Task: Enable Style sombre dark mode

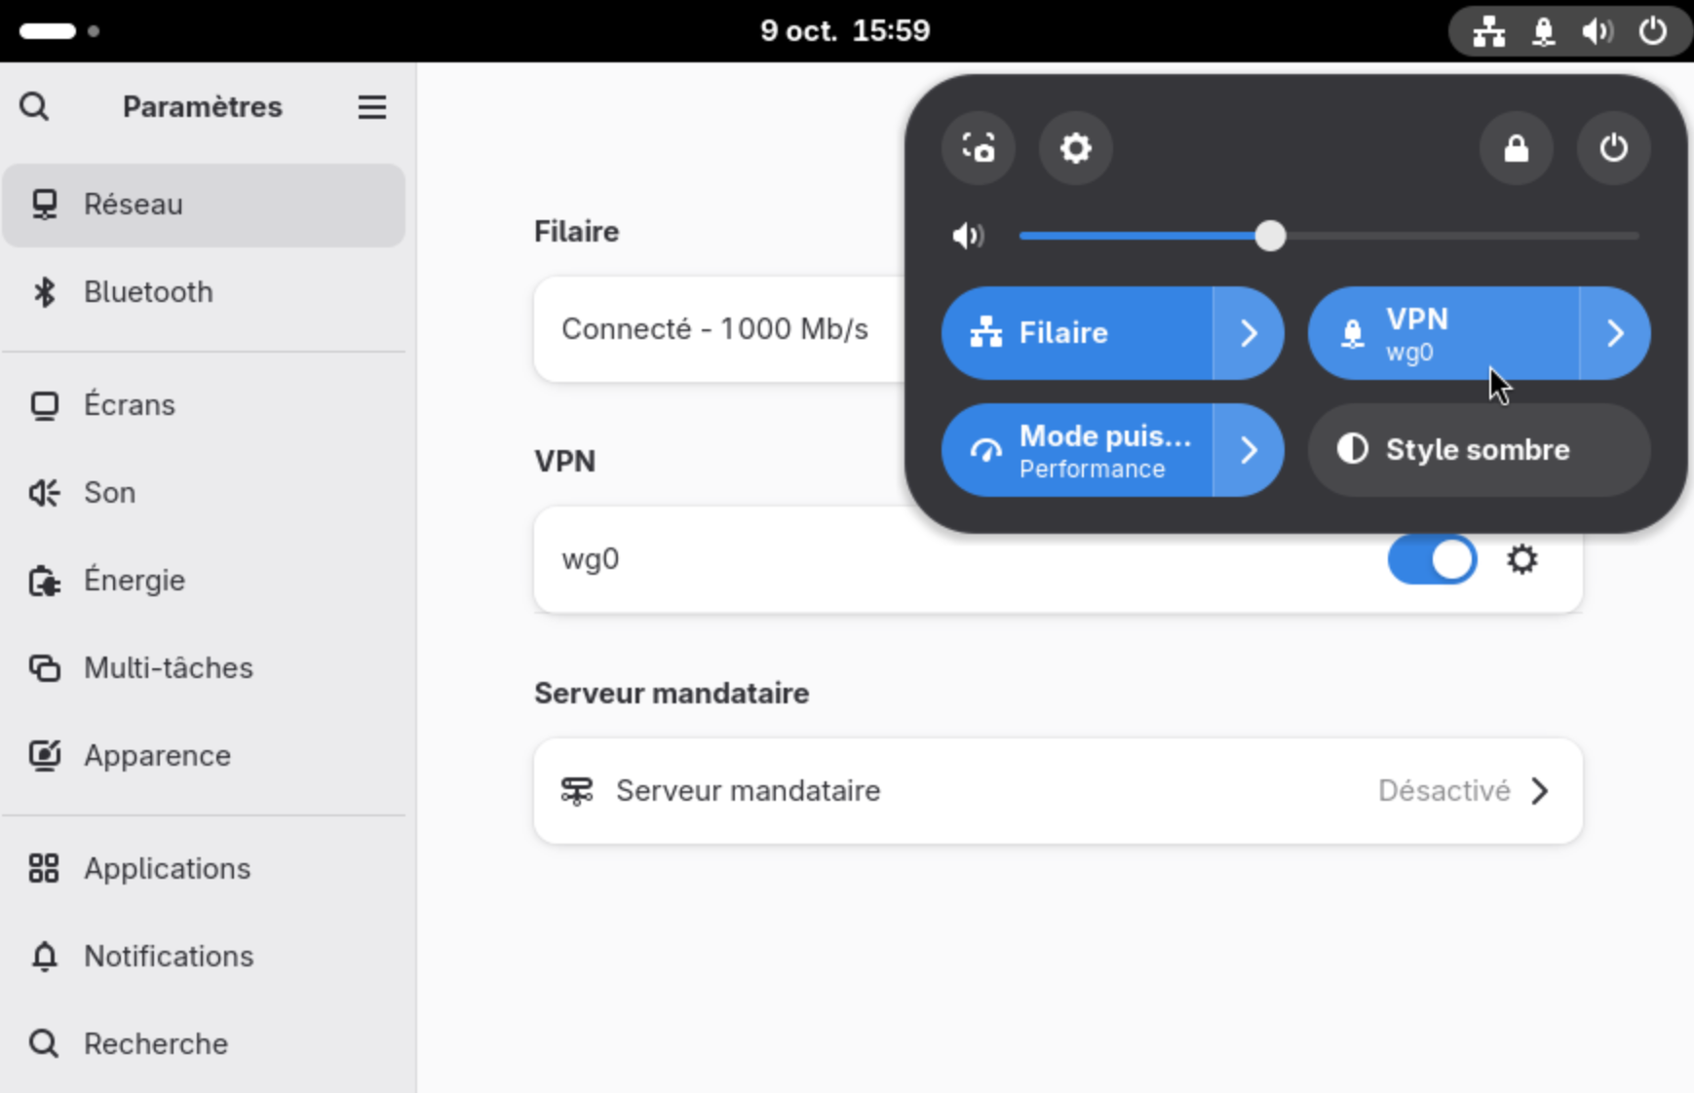Action: [1478, 450]
